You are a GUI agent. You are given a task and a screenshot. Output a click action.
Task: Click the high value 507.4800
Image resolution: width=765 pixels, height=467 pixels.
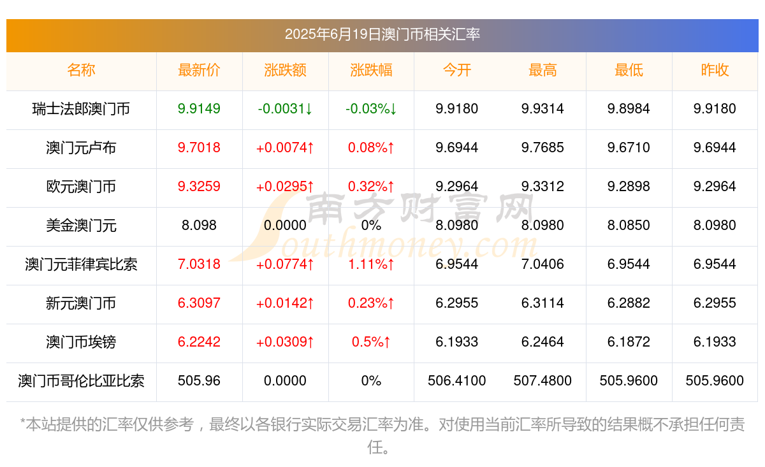point(543,381)
